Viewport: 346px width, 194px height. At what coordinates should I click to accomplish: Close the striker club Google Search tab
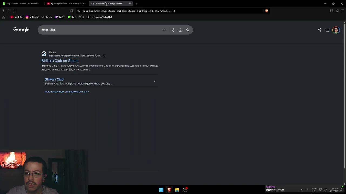click(130, 4)
